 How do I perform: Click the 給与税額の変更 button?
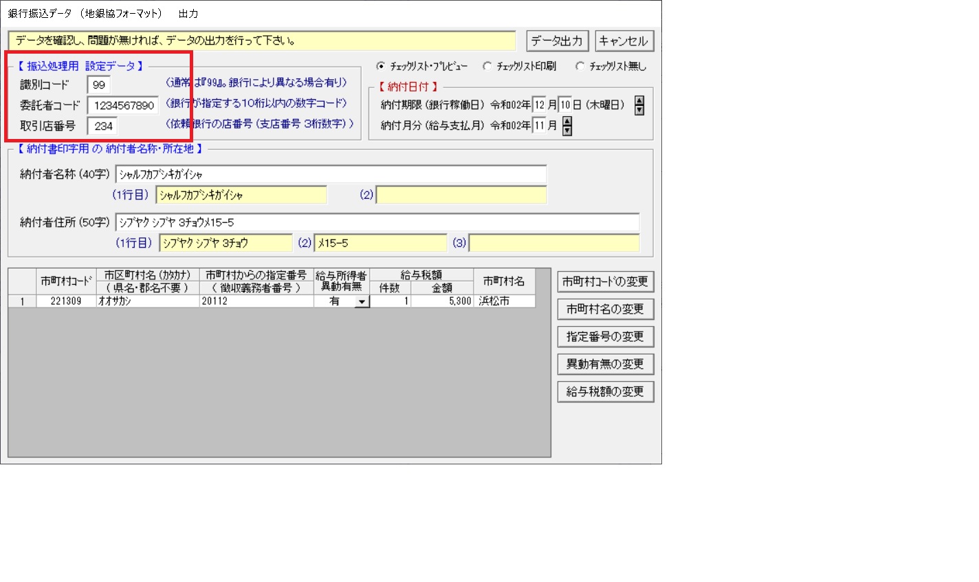tap(605, 391)
